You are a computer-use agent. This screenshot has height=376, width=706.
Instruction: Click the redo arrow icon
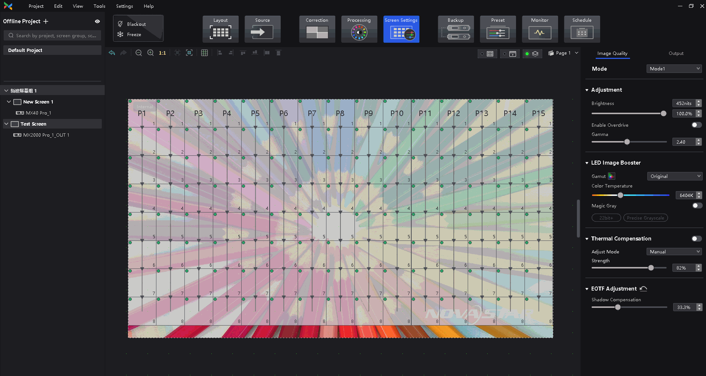(x=124, y=53)
